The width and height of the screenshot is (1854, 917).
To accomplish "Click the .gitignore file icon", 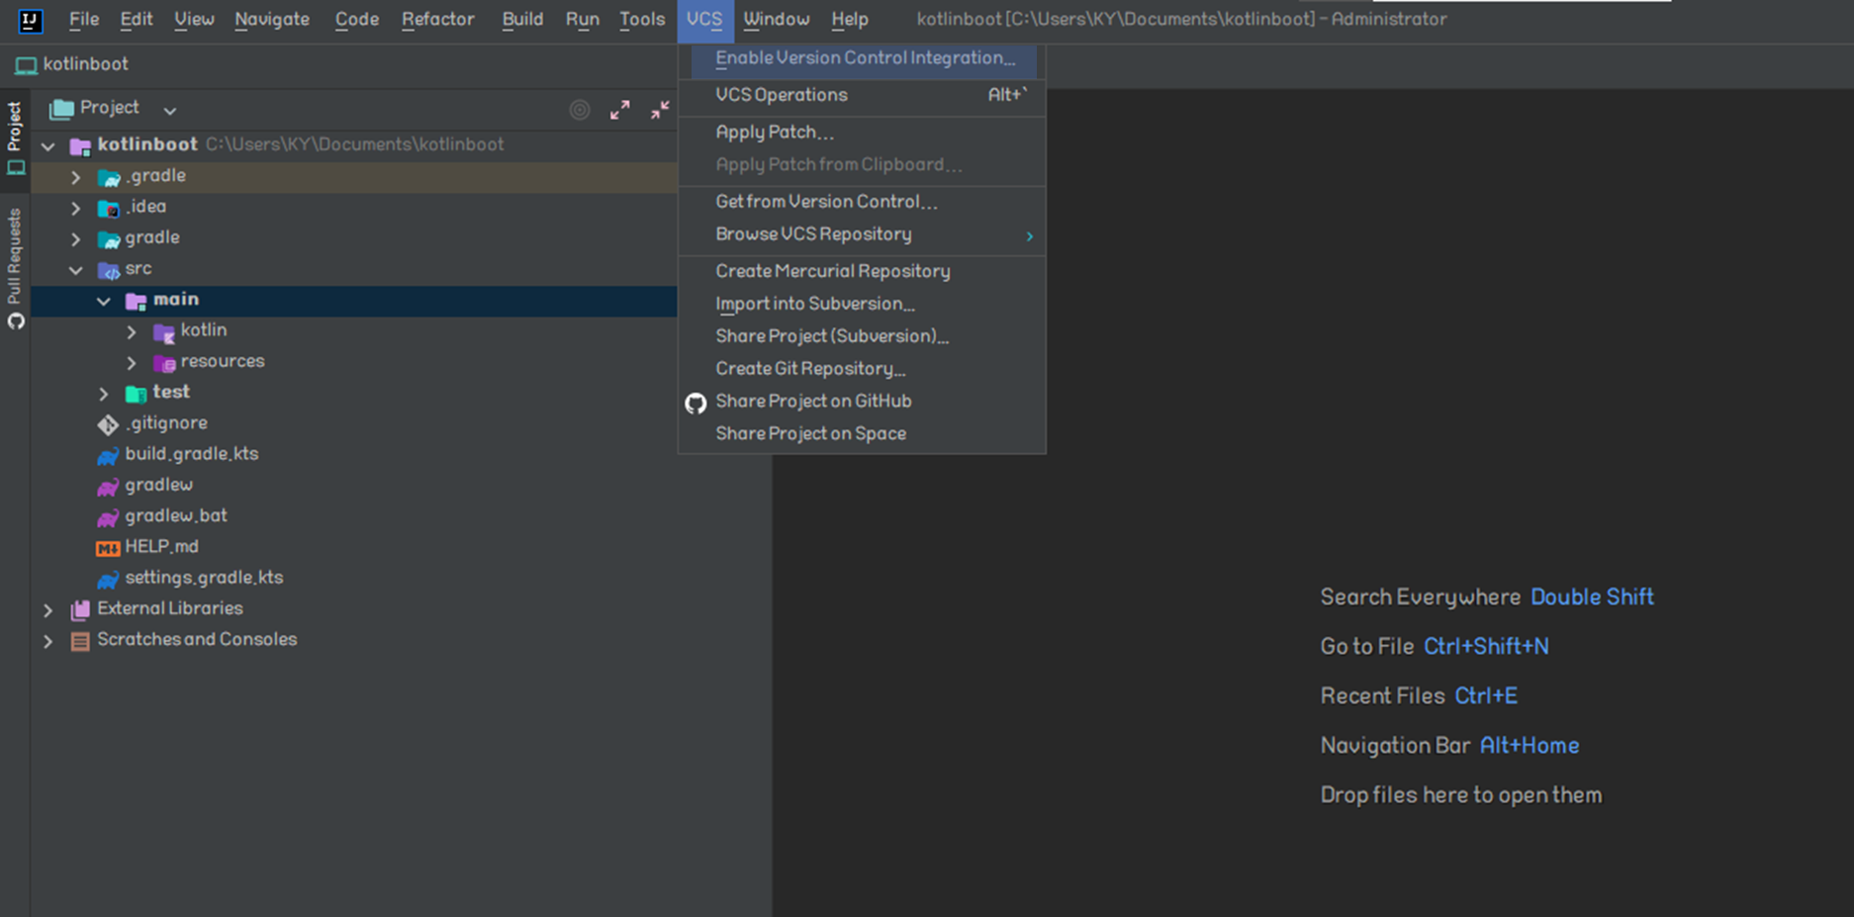I will [x=108, y=424].
